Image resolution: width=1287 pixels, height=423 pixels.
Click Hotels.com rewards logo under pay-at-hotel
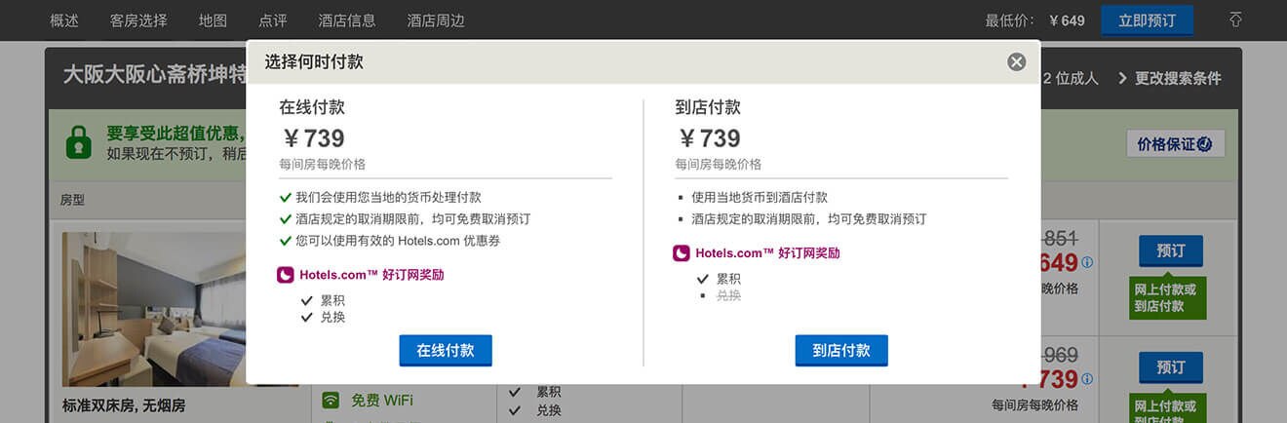[x=682, y=253]
